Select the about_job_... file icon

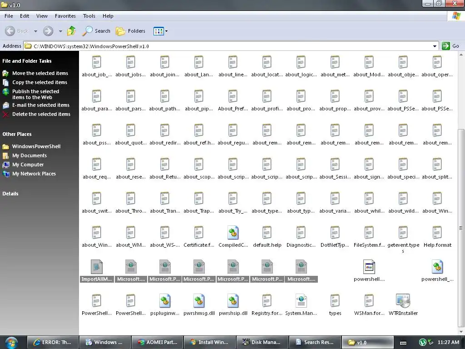(97, 62)
